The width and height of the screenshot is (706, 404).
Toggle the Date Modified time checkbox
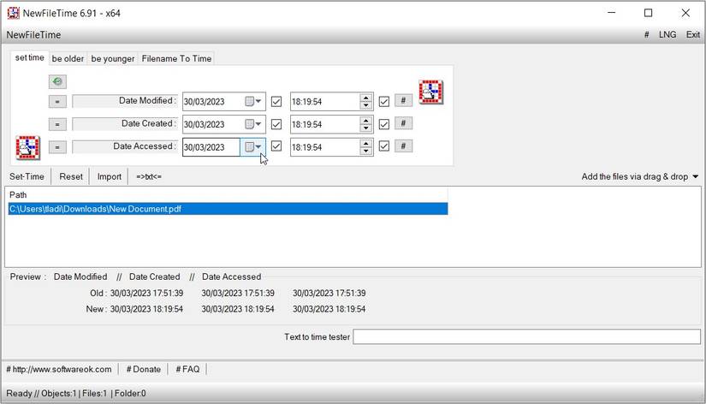coord(384,102)
